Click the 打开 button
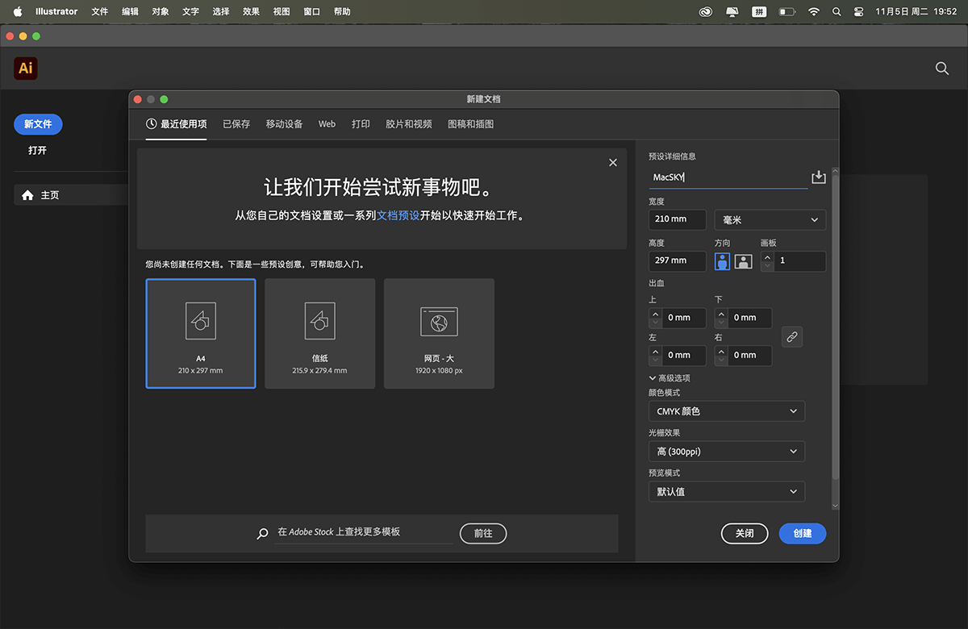This screenshot has height=629, width=968. click(x=37, y=150)
